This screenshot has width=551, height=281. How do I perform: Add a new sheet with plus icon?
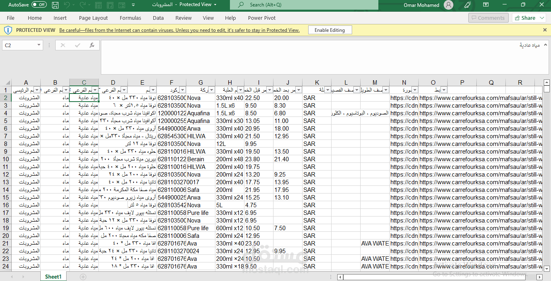click(83, 277)
